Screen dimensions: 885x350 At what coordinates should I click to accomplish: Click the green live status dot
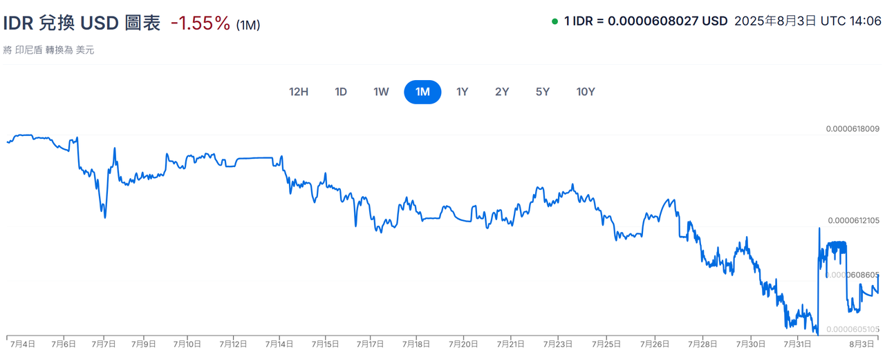555,21
